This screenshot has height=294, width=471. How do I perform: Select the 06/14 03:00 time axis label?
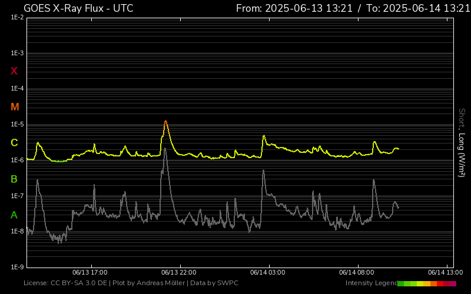(267, 273)
